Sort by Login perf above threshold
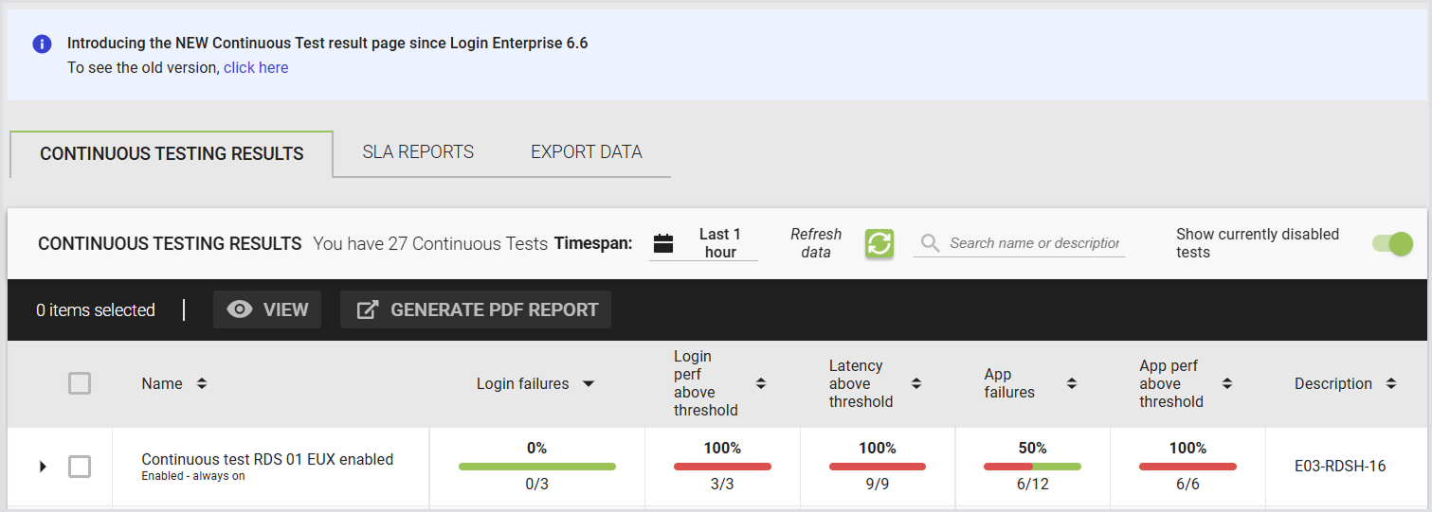 click(x=761, y=383)
